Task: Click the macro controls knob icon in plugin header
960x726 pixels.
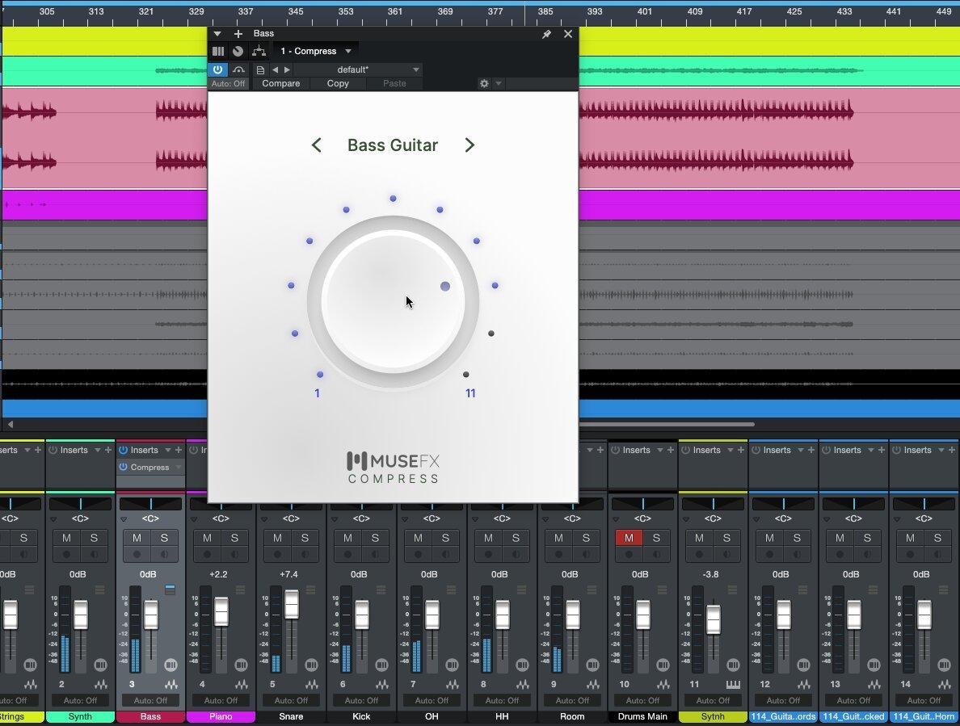Action: pos(238,52)
